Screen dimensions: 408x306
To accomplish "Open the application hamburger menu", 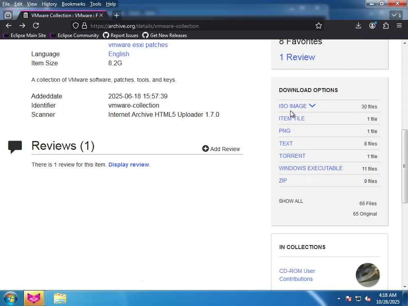I will pos(399,25).
